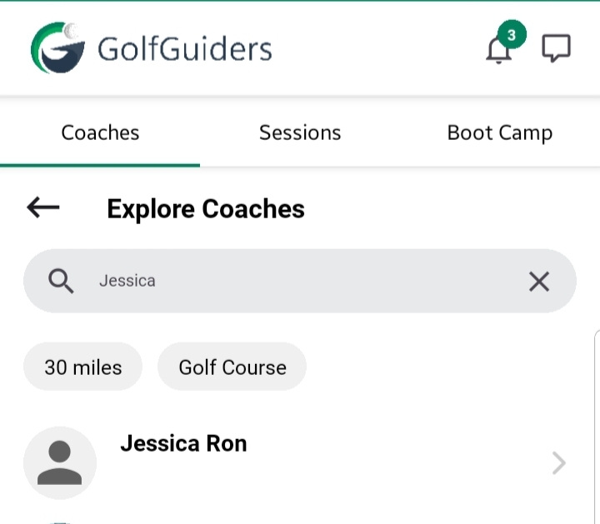Tap the green notification count badge
The height and width of the screenshot is (524, 600).
512,35
